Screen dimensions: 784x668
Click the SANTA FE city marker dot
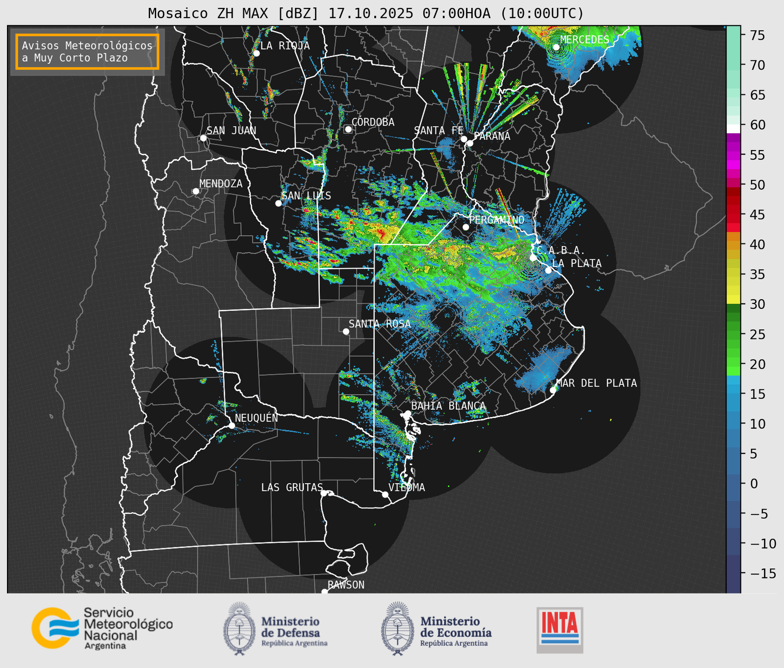464,139
